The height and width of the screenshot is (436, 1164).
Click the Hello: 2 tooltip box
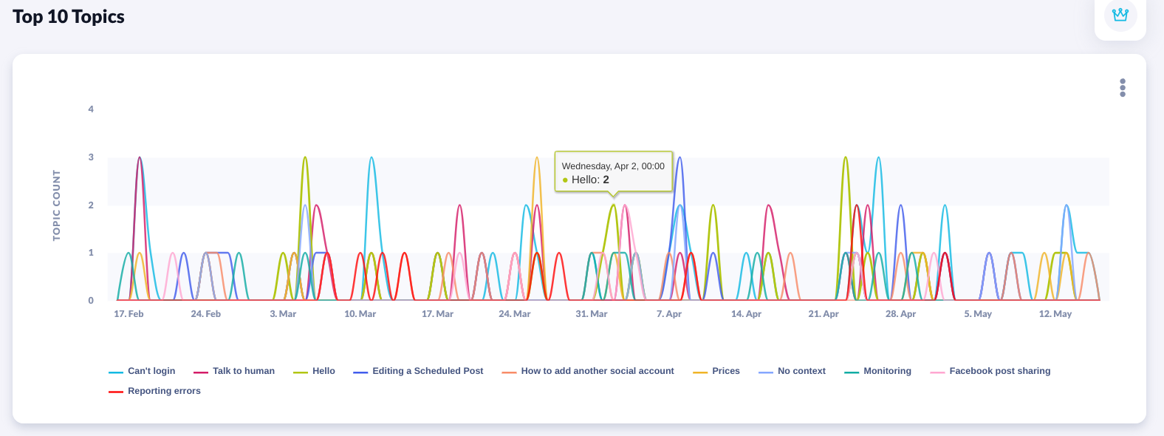click(x=613, y=172)
